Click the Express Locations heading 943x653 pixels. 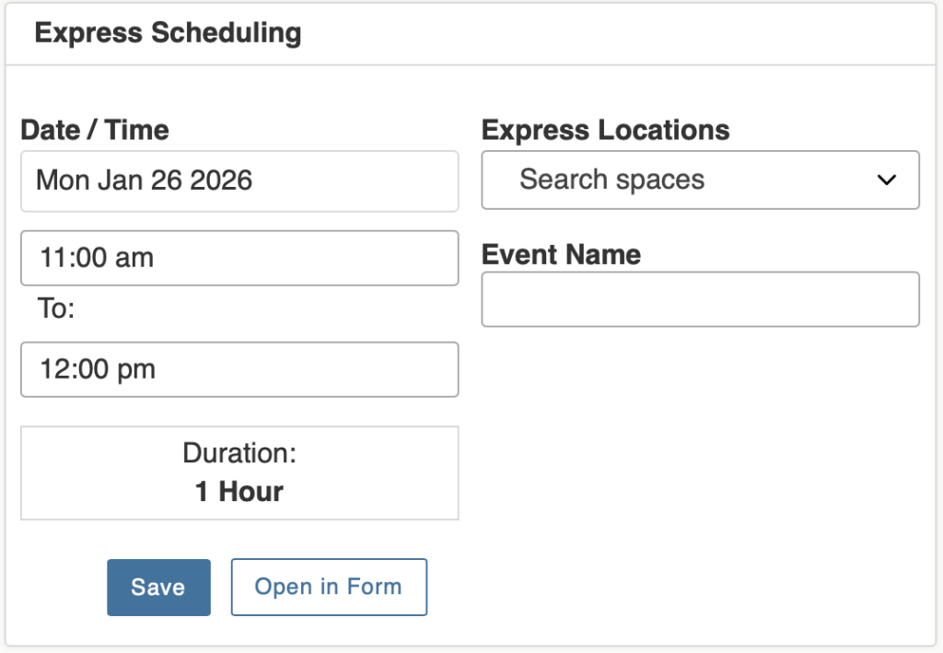point(604,130)
